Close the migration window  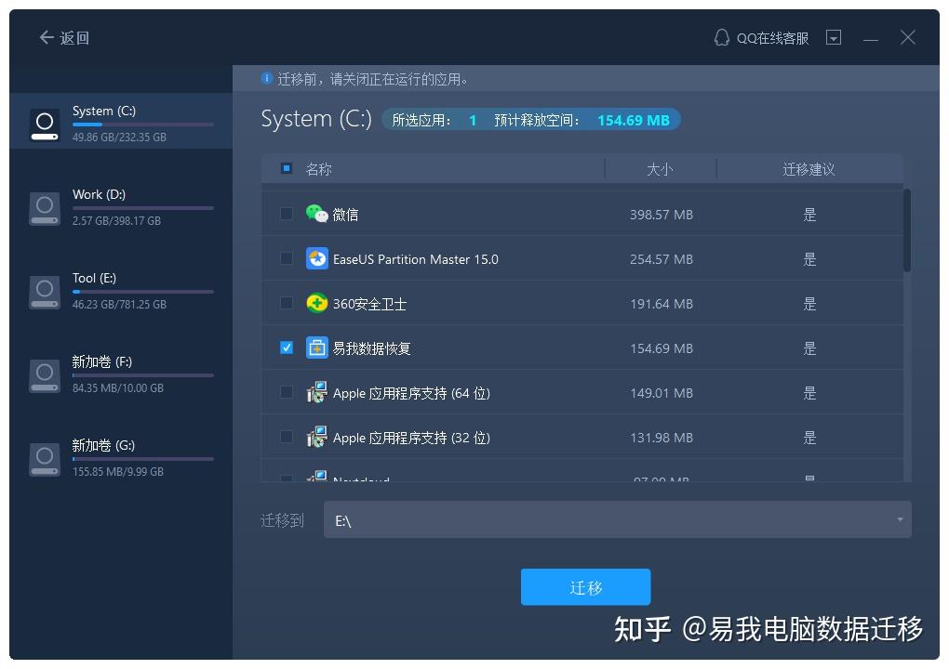[908, 37]
